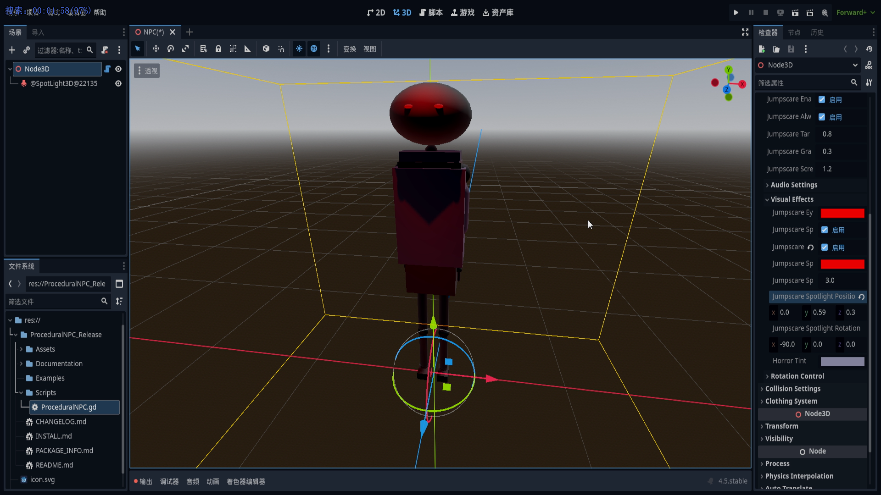Screen dimensions: 881x495
Task: Open the Horror Tint color swatch
Action: (x=842, y=361)
